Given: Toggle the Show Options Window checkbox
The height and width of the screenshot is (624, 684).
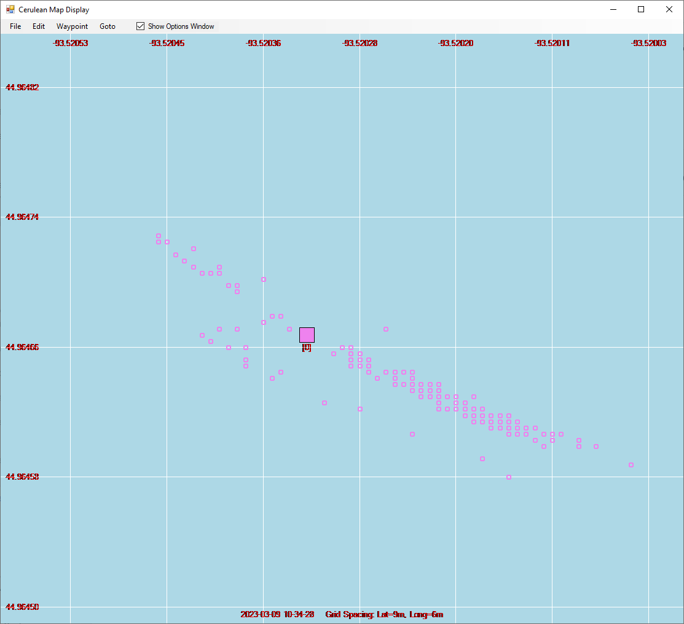Looking at the screenshot, I should point(140,26).
